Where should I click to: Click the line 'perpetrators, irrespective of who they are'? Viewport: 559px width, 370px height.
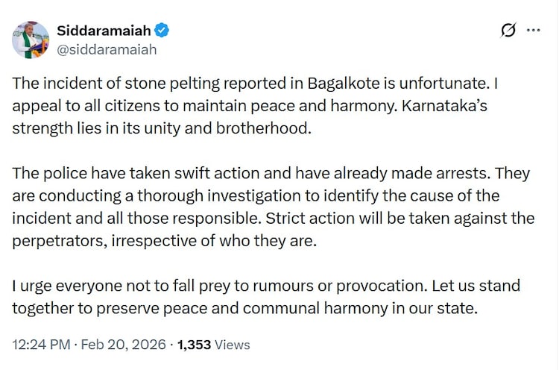tap(165, 241)
